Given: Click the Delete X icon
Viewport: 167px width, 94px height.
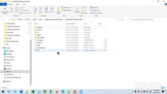Looking at the screenshot, I should point(46,9).
